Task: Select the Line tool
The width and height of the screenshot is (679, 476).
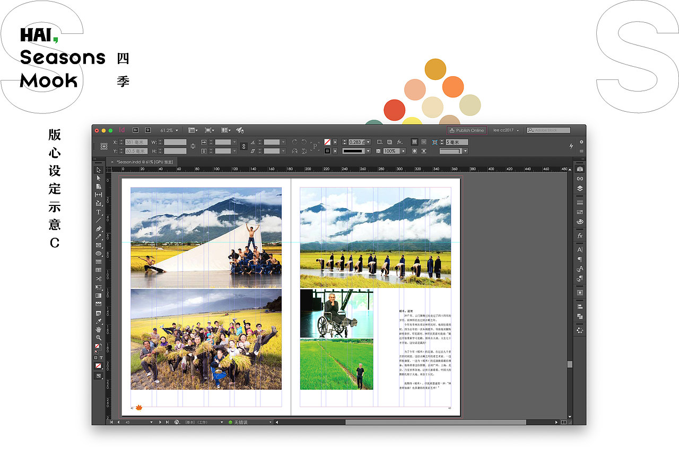Action: point(99,220)
